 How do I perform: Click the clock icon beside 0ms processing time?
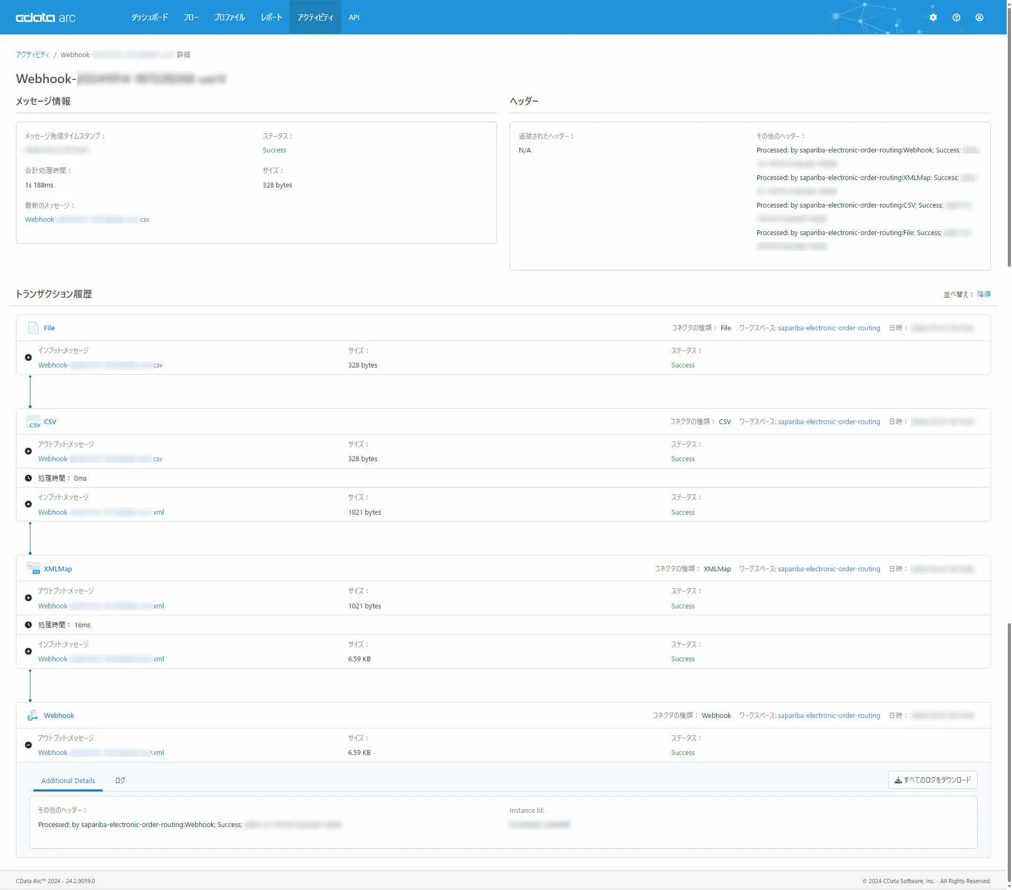click(x=29, y=478)
